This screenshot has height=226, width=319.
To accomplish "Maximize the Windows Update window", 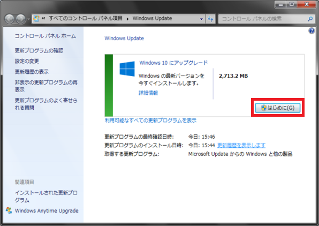I will (292, 4).
